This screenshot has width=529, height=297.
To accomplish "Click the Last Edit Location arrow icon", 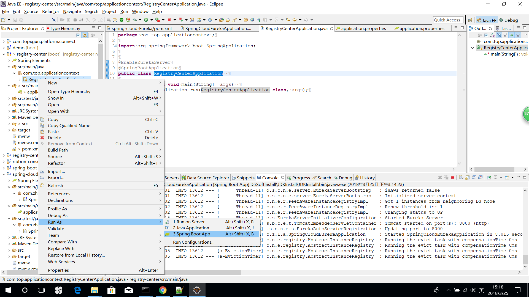I will click(288, 20).
